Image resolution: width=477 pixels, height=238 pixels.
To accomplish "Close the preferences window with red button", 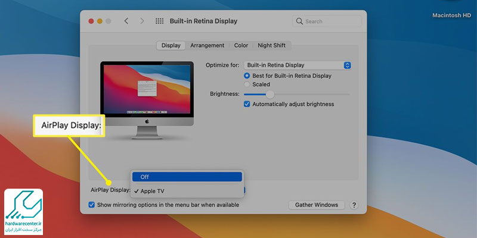I will pos(91,21).
